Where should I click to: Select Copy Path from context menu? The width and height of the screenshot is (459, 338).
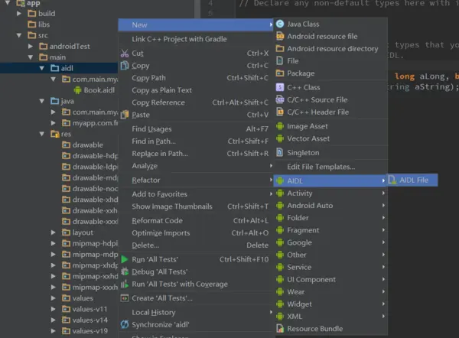pos(196,78)
